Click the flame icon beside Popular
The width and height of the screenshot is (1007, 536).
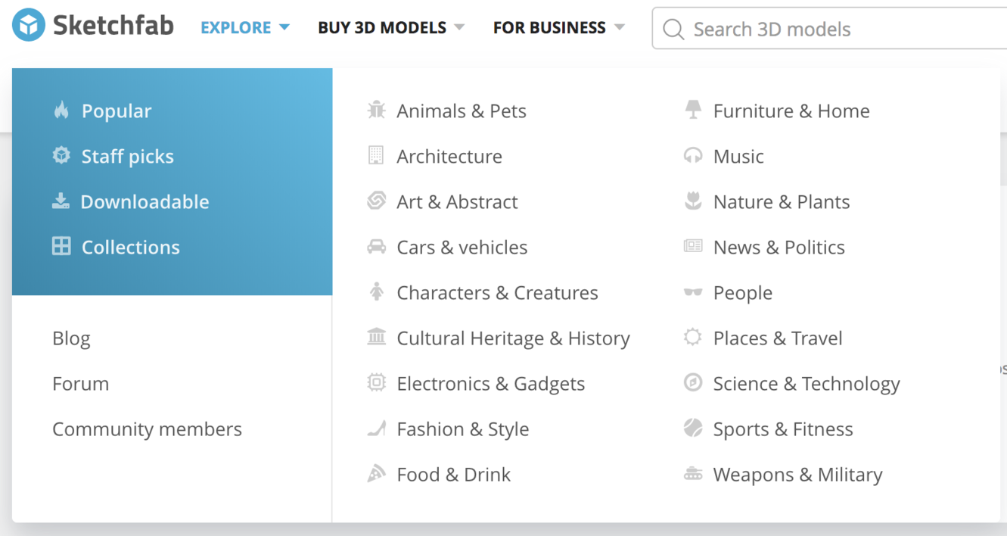click(x=61, y=111)
